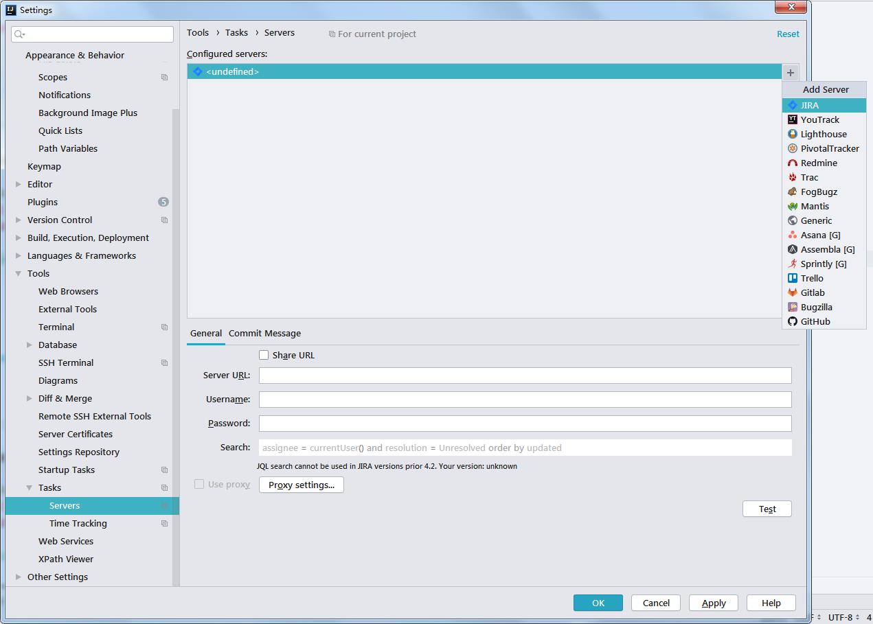Click the diamond icon on the undefined server row
This screenshot has height=624, width=873.
tap(198, 71)
